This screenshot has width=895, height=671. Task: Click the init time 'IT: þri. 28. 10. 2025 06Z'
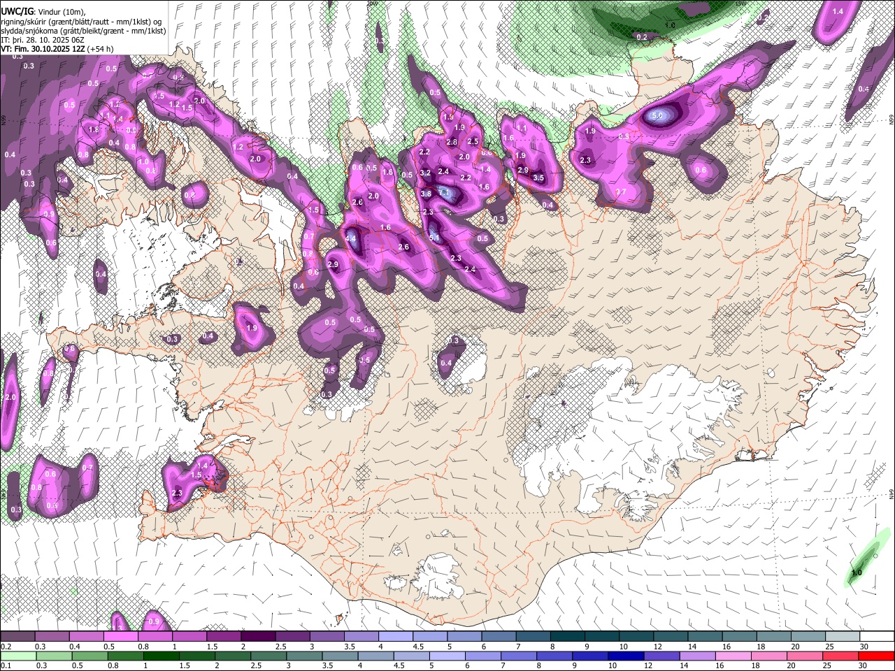tap(43, 40)
